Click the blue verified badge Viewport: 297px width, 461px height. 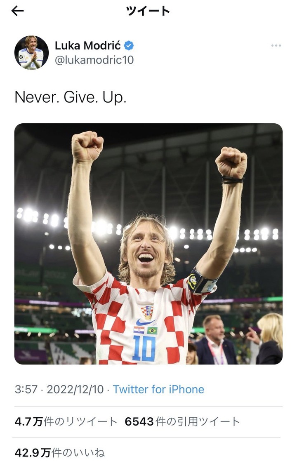coord(129,46)
